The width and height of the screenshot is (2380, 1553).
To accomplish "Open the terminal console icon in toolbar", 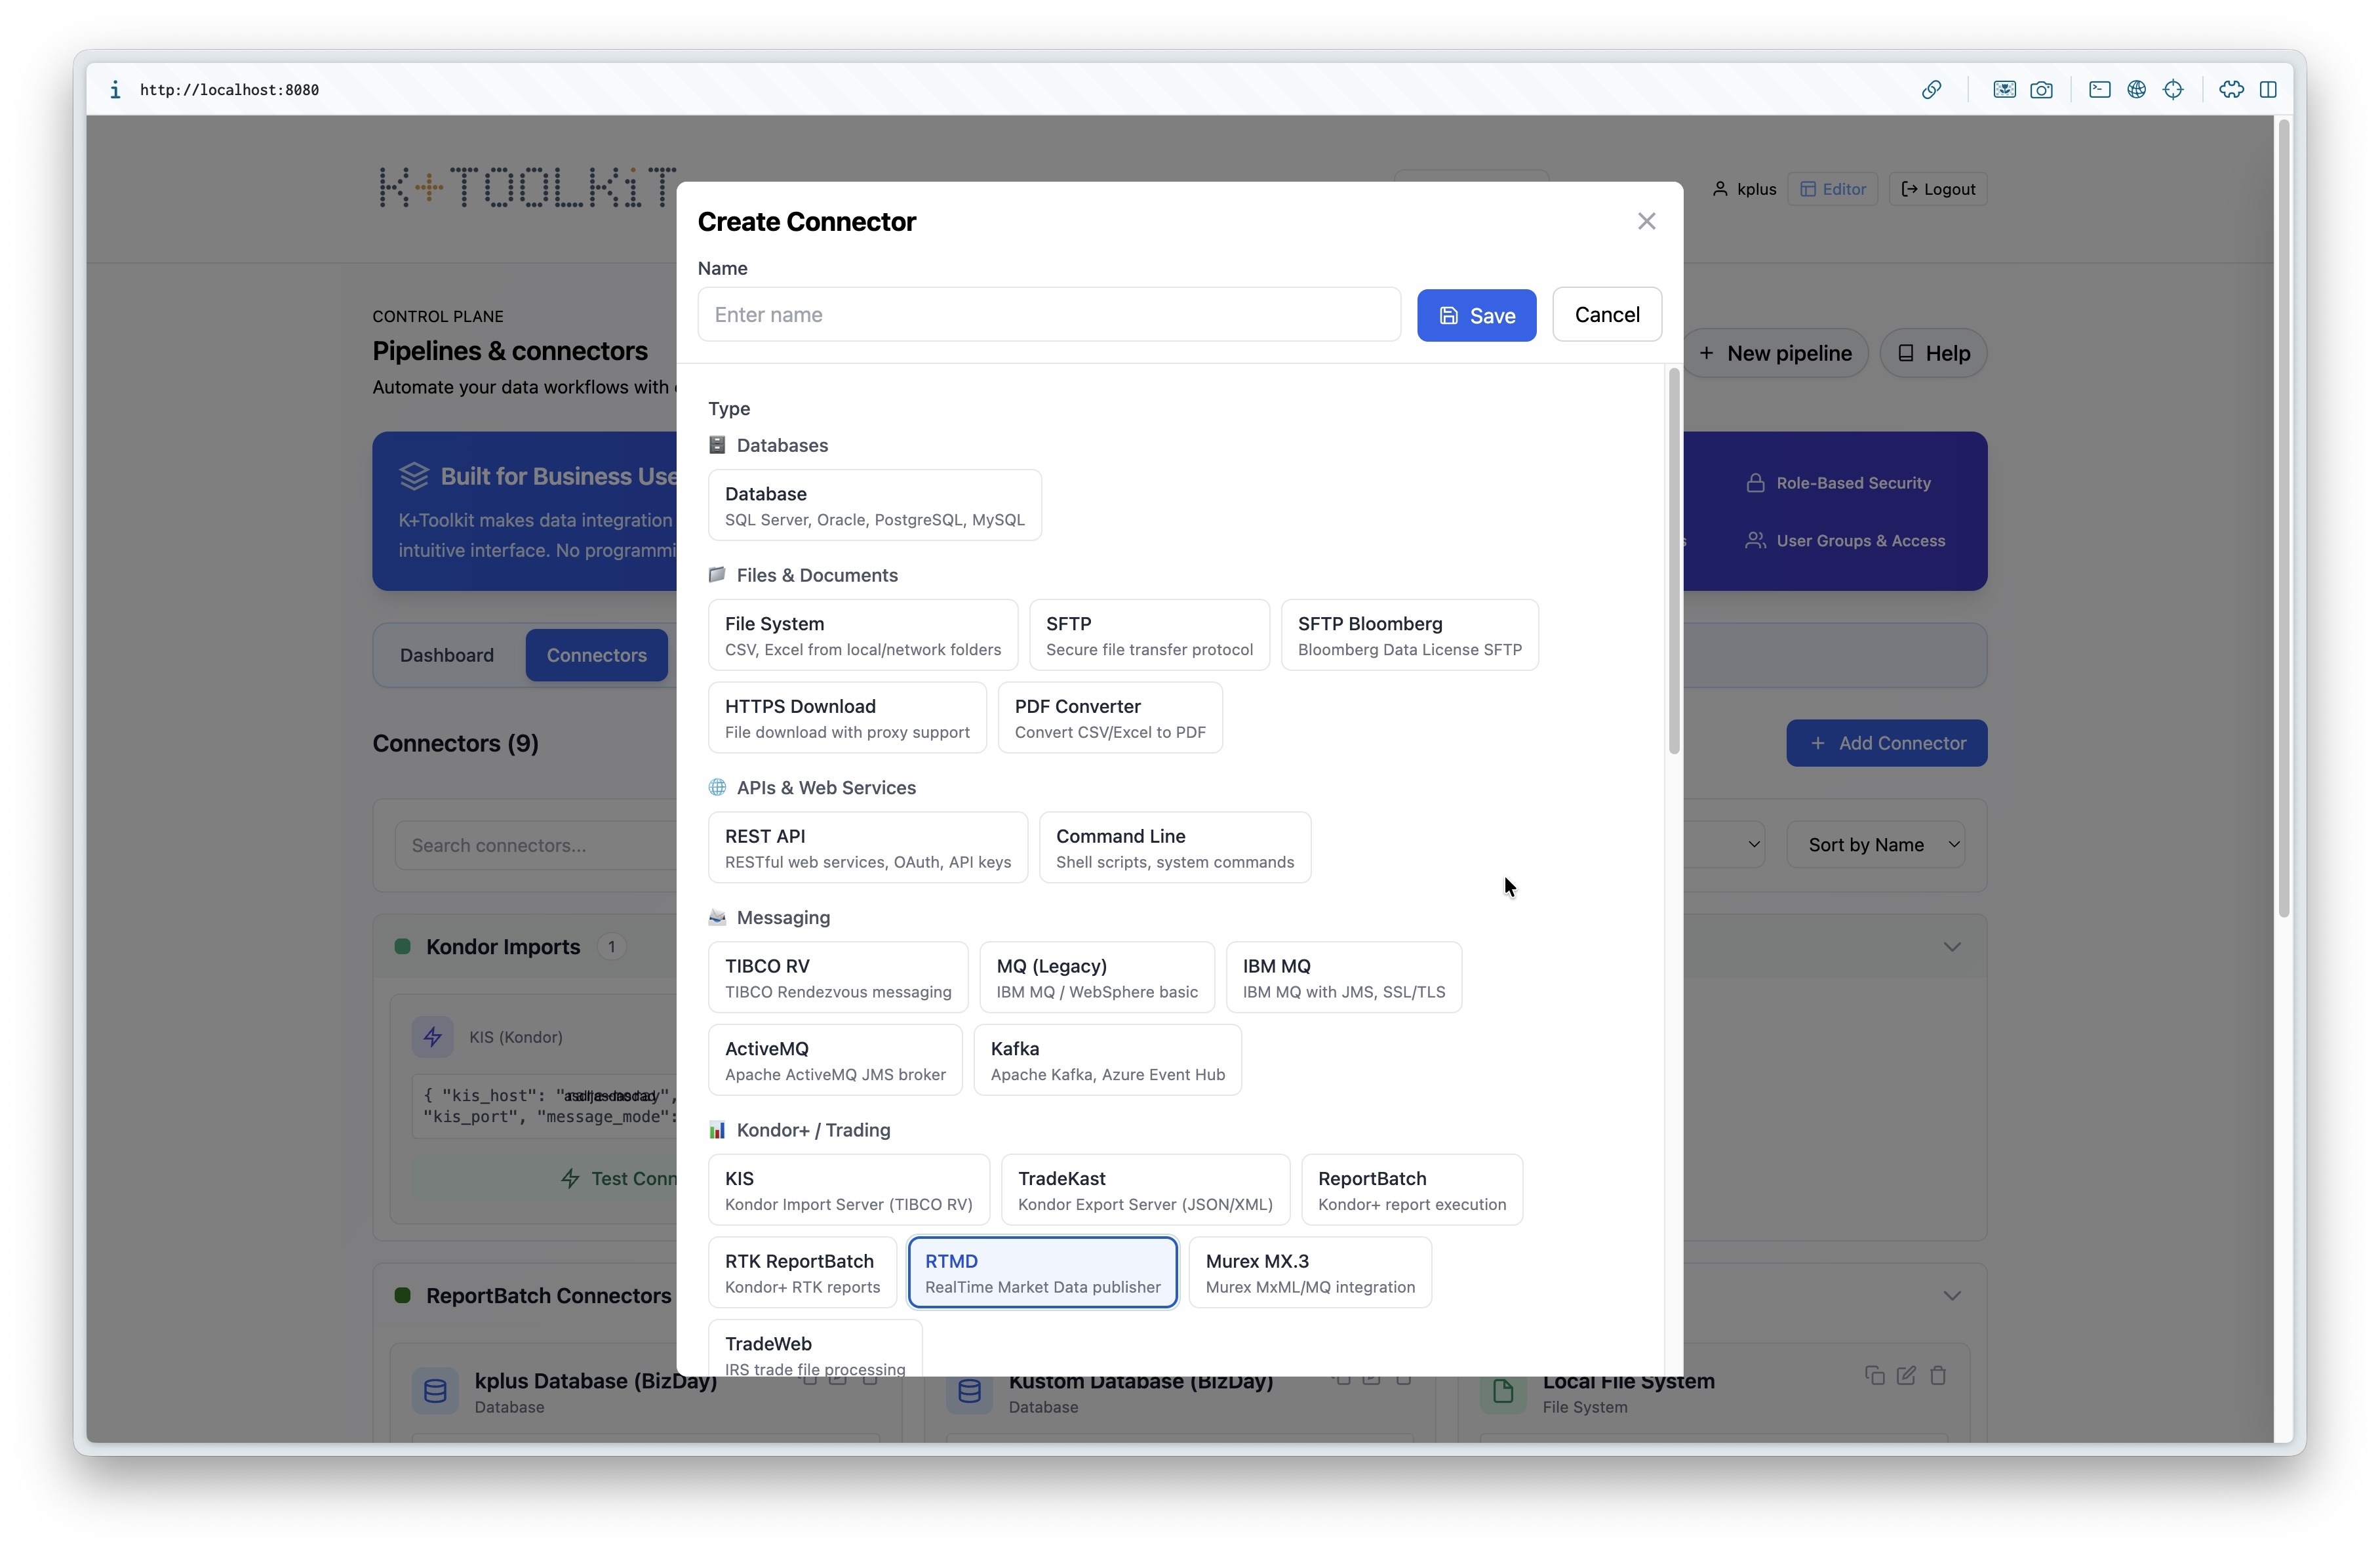I will (2099, 90).
